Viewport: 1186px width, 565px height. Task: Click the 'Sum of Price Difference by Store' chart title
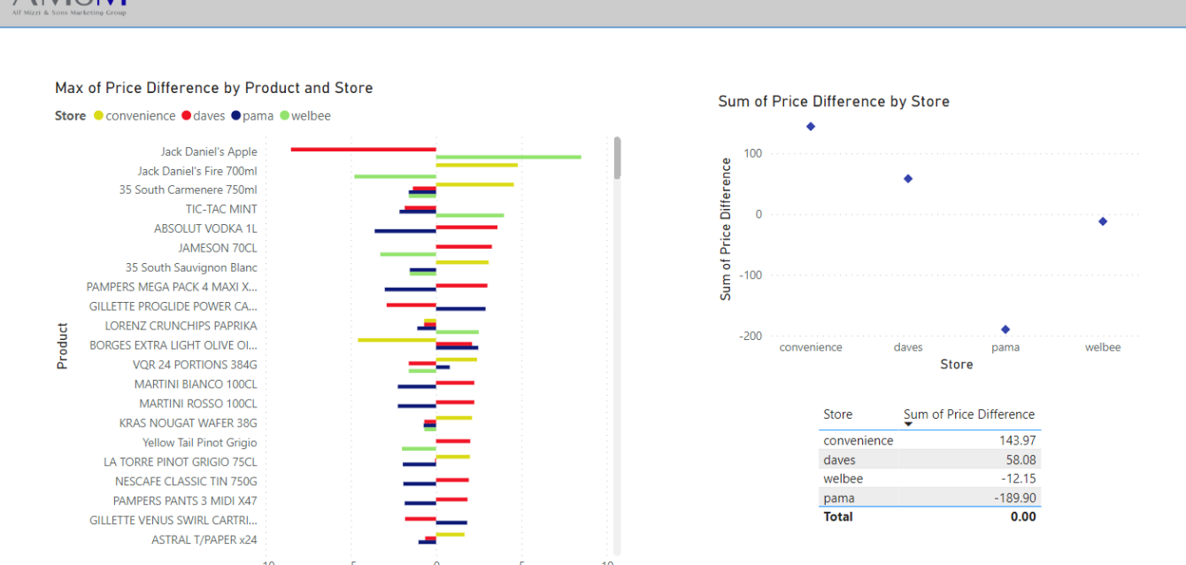coord(834,102)
